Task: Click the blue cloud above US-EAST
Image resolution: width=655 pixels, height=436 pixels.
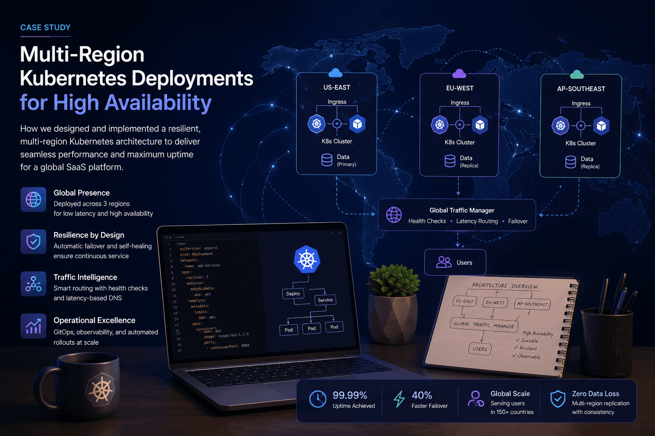Action: pos(336,73)
